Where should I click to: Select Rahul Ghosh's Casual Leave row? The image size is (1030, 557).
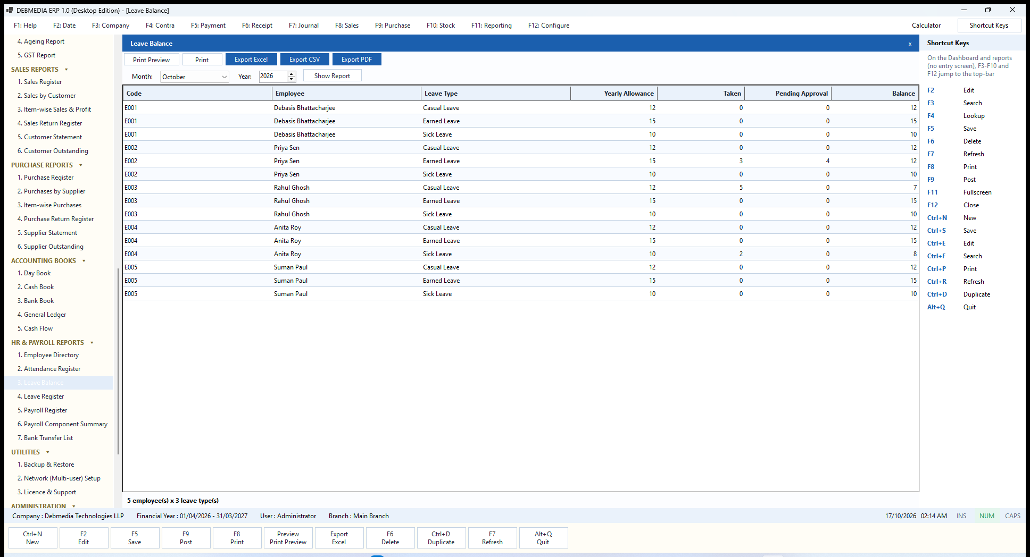click(521, 188)
